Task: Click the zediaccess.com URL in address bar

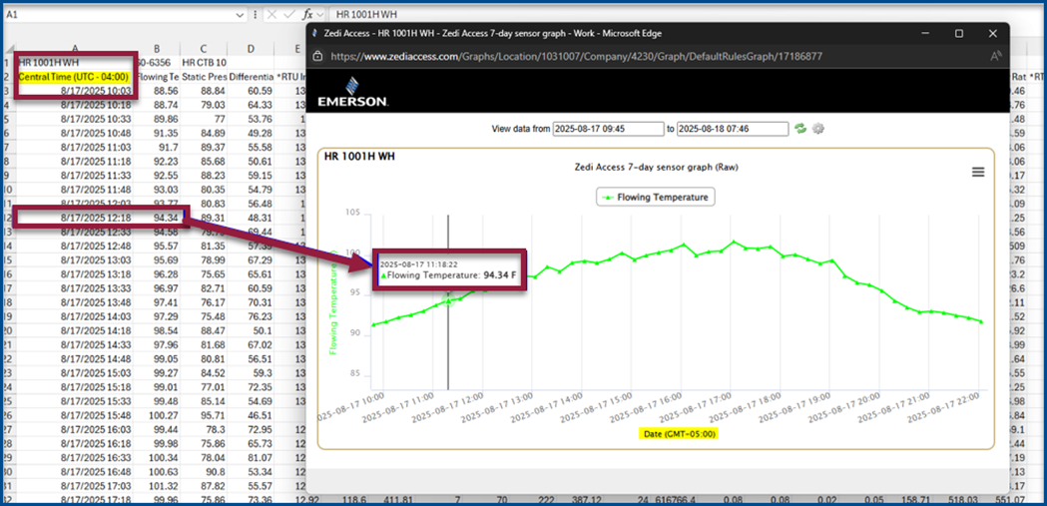Action: pos(576,57)
